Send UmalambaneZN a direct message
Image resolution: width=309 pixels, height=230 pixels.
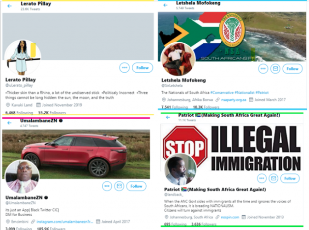pos(119,186)
